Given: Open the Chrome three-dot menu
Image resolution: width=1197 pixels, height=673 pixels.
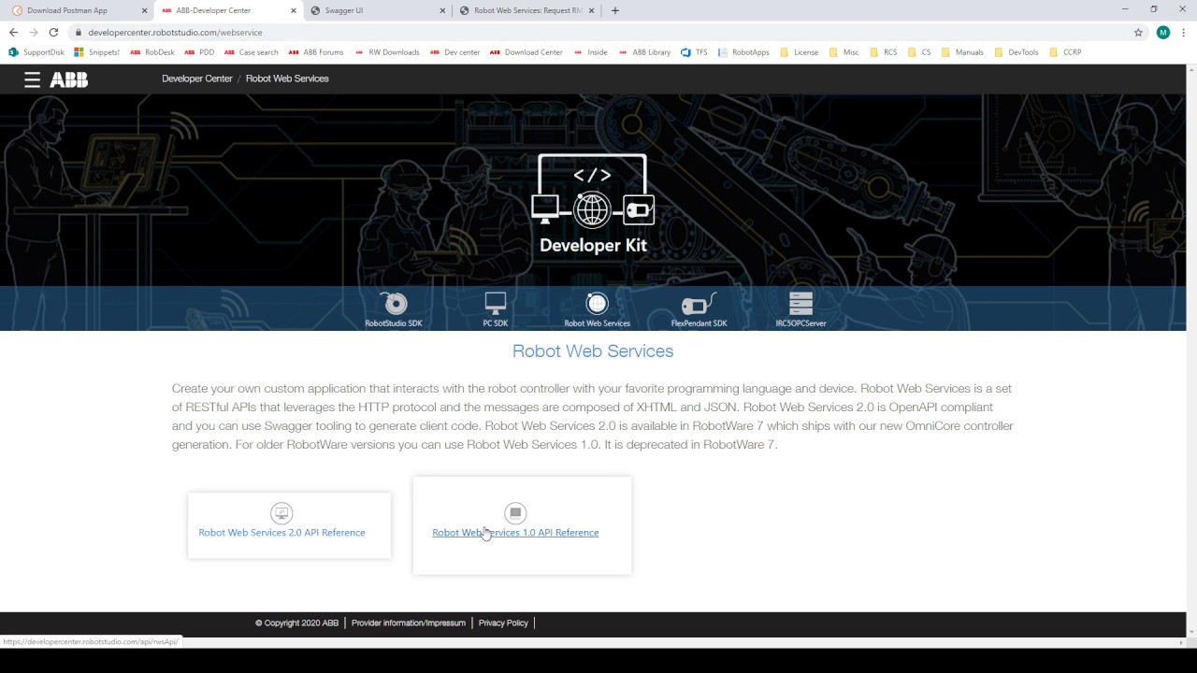Looking at the screenshot, I should tap(1184, 32).
